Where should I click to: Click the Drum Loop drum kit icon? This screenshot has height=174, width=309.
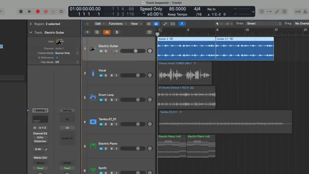point(93,97)
